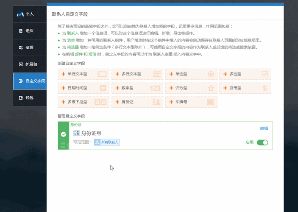
Task: Click the calendar icon on 日期时间型
Action: point(103,88)
